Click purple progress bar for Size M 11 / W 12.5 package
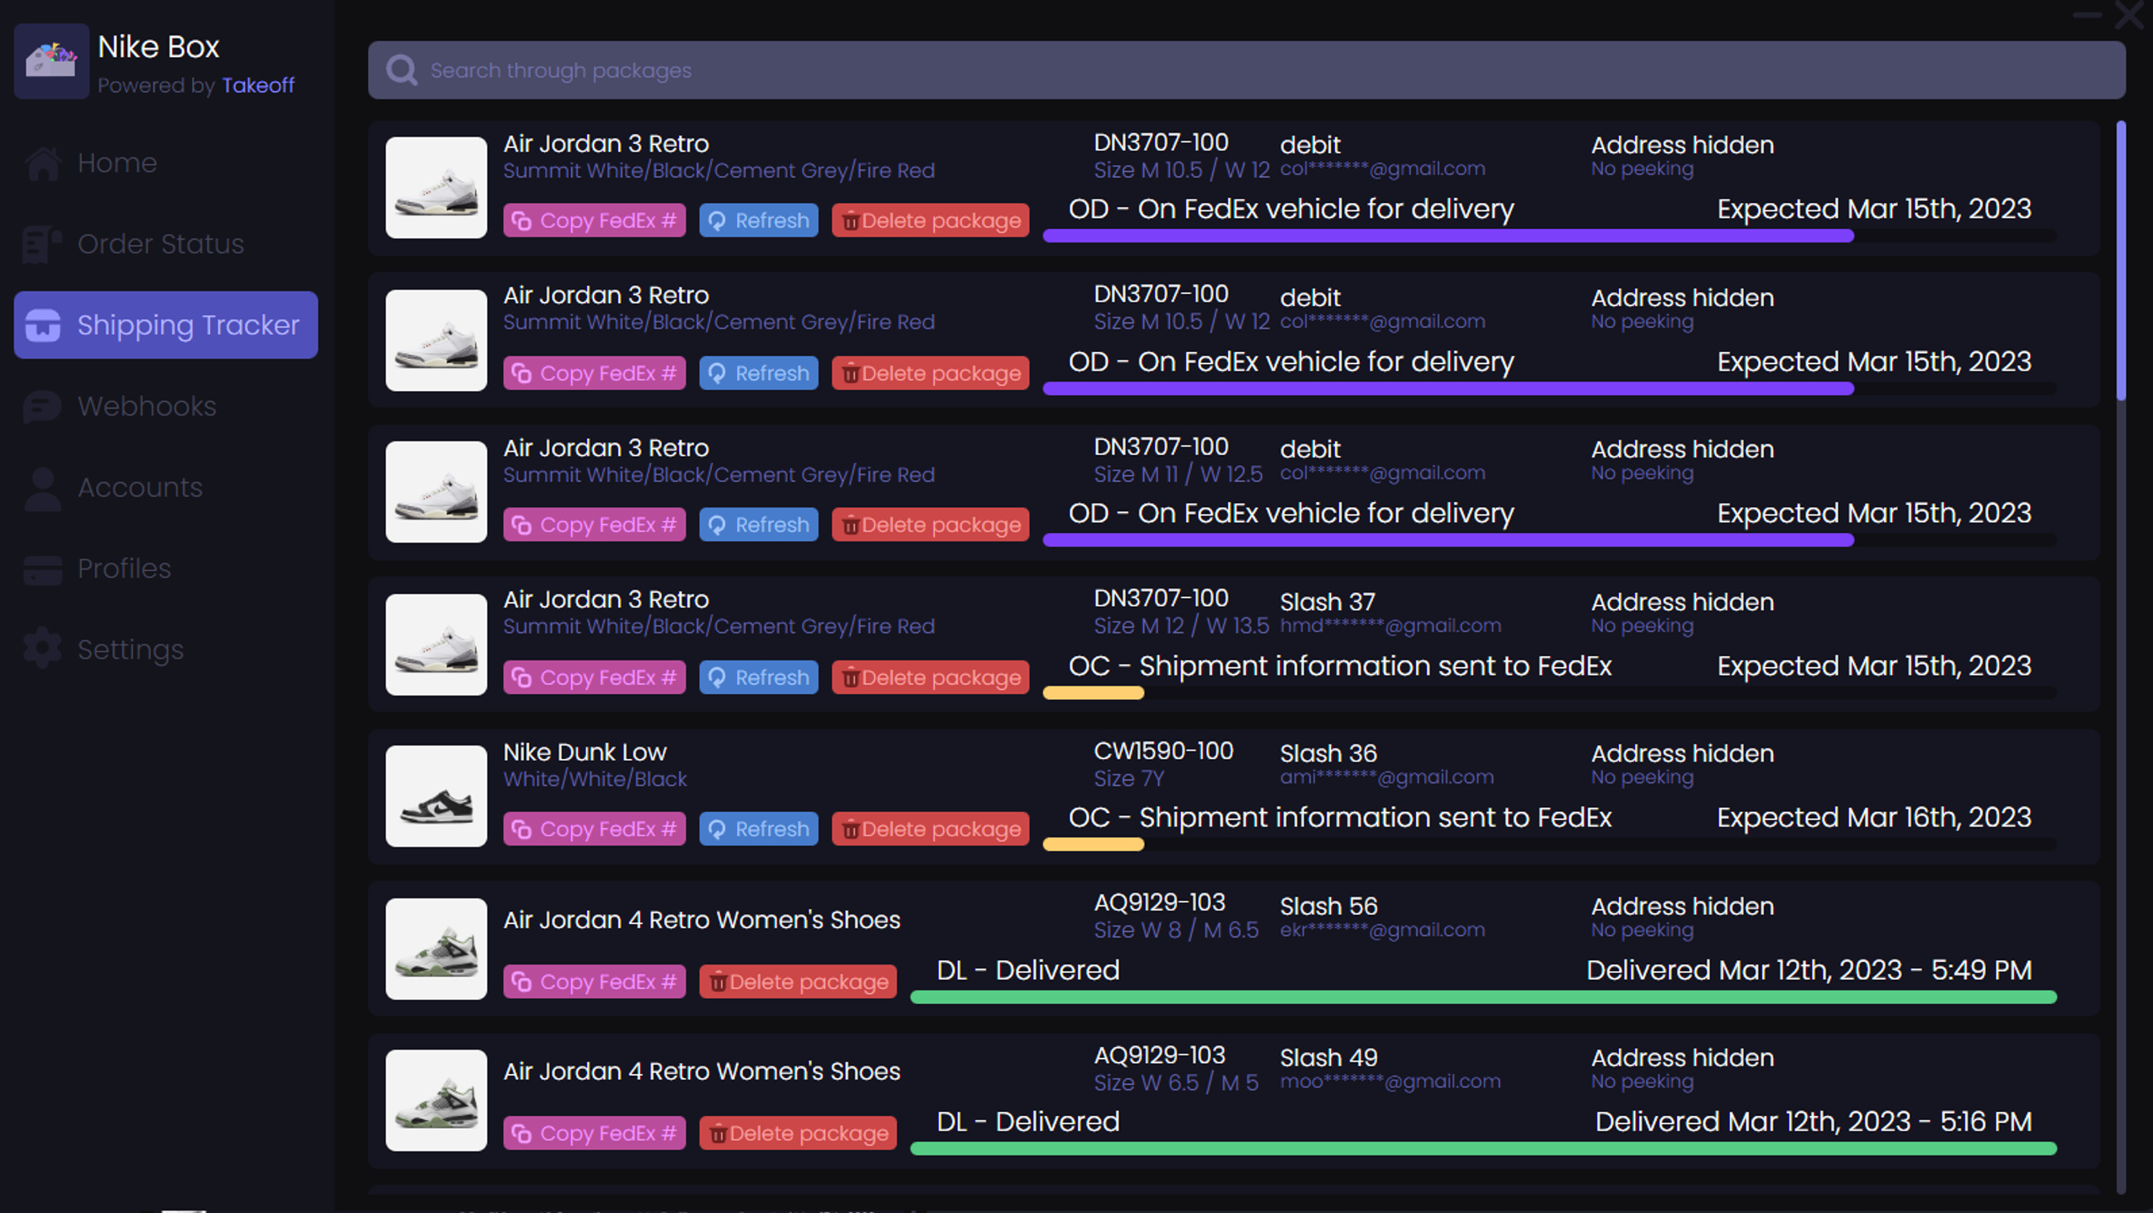 pyautogui.click(x=1449, y=540)
